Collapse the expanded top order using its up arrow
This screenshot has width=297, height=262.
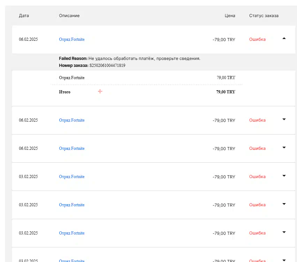[x=284, y=38]
